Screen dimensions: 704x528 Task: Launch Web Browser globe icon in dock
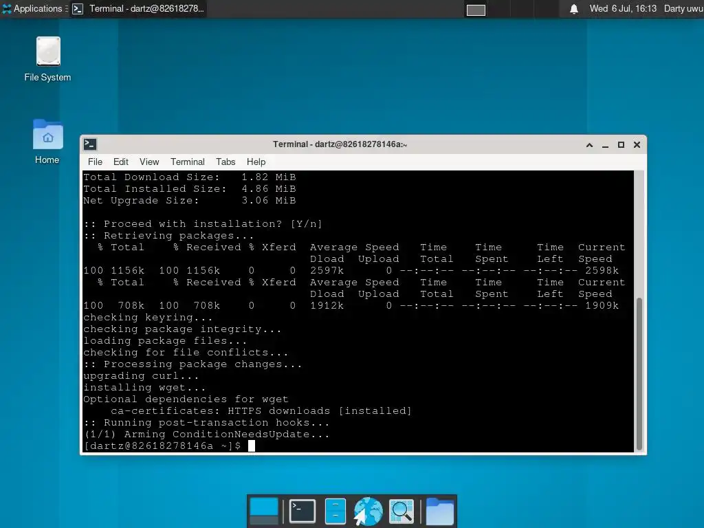[x=368, y=511]
